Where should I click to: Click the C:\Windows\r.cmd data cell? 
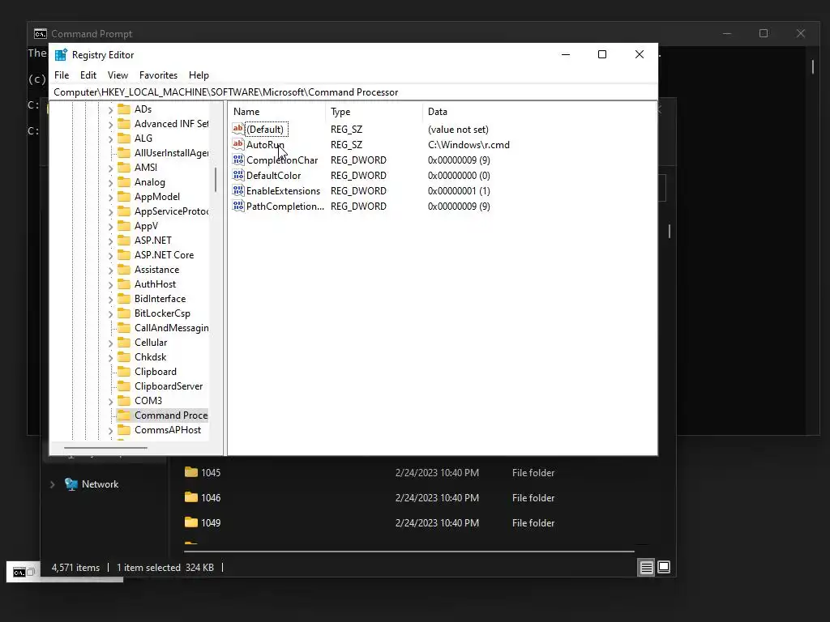pos(468,144)
